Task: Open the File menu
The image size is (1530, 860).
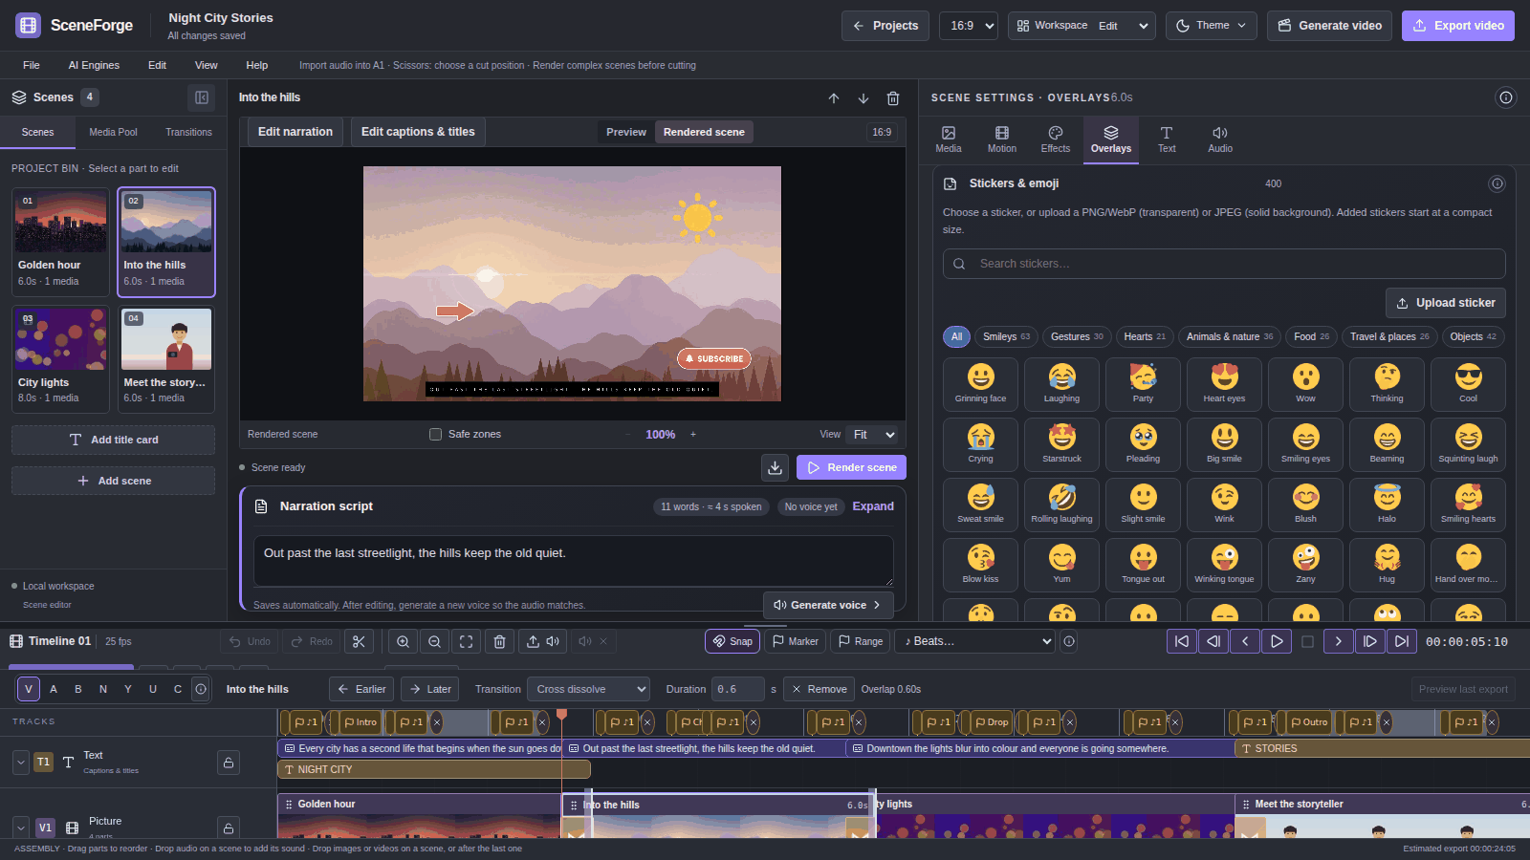Action: 32,65
